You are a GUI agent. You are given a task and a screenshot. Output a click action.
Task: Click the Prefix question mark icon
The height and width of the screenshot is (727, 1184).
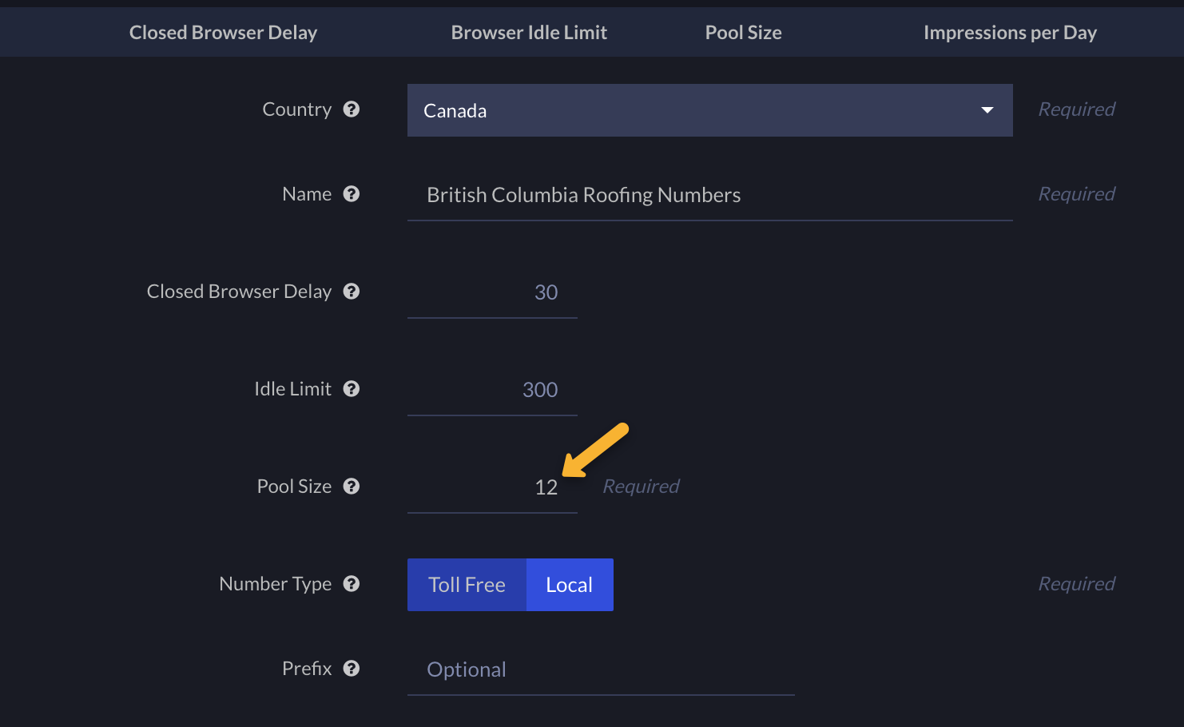[x=352, y=669]
